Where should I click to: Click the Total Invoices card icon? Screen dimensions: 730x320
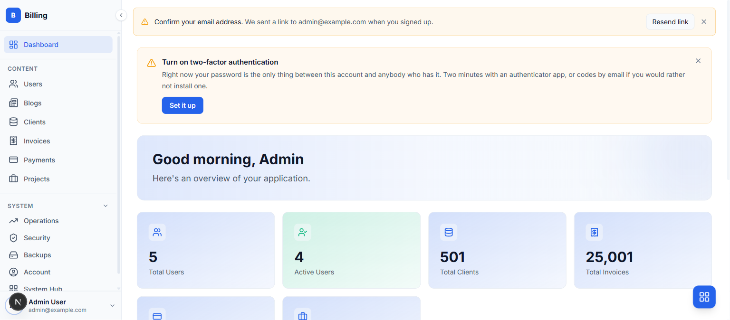click(x=594, y=232)
